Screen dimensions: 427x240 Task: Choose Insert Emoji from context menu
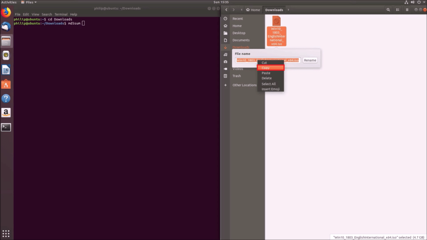271,89
